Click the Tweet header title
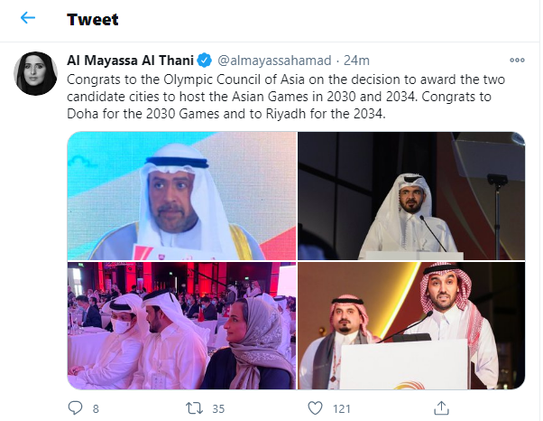 (x=93, y=19)
